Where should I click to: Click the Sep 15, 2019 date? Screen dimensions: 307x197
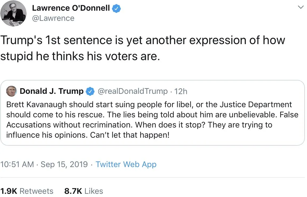point(64,164)
